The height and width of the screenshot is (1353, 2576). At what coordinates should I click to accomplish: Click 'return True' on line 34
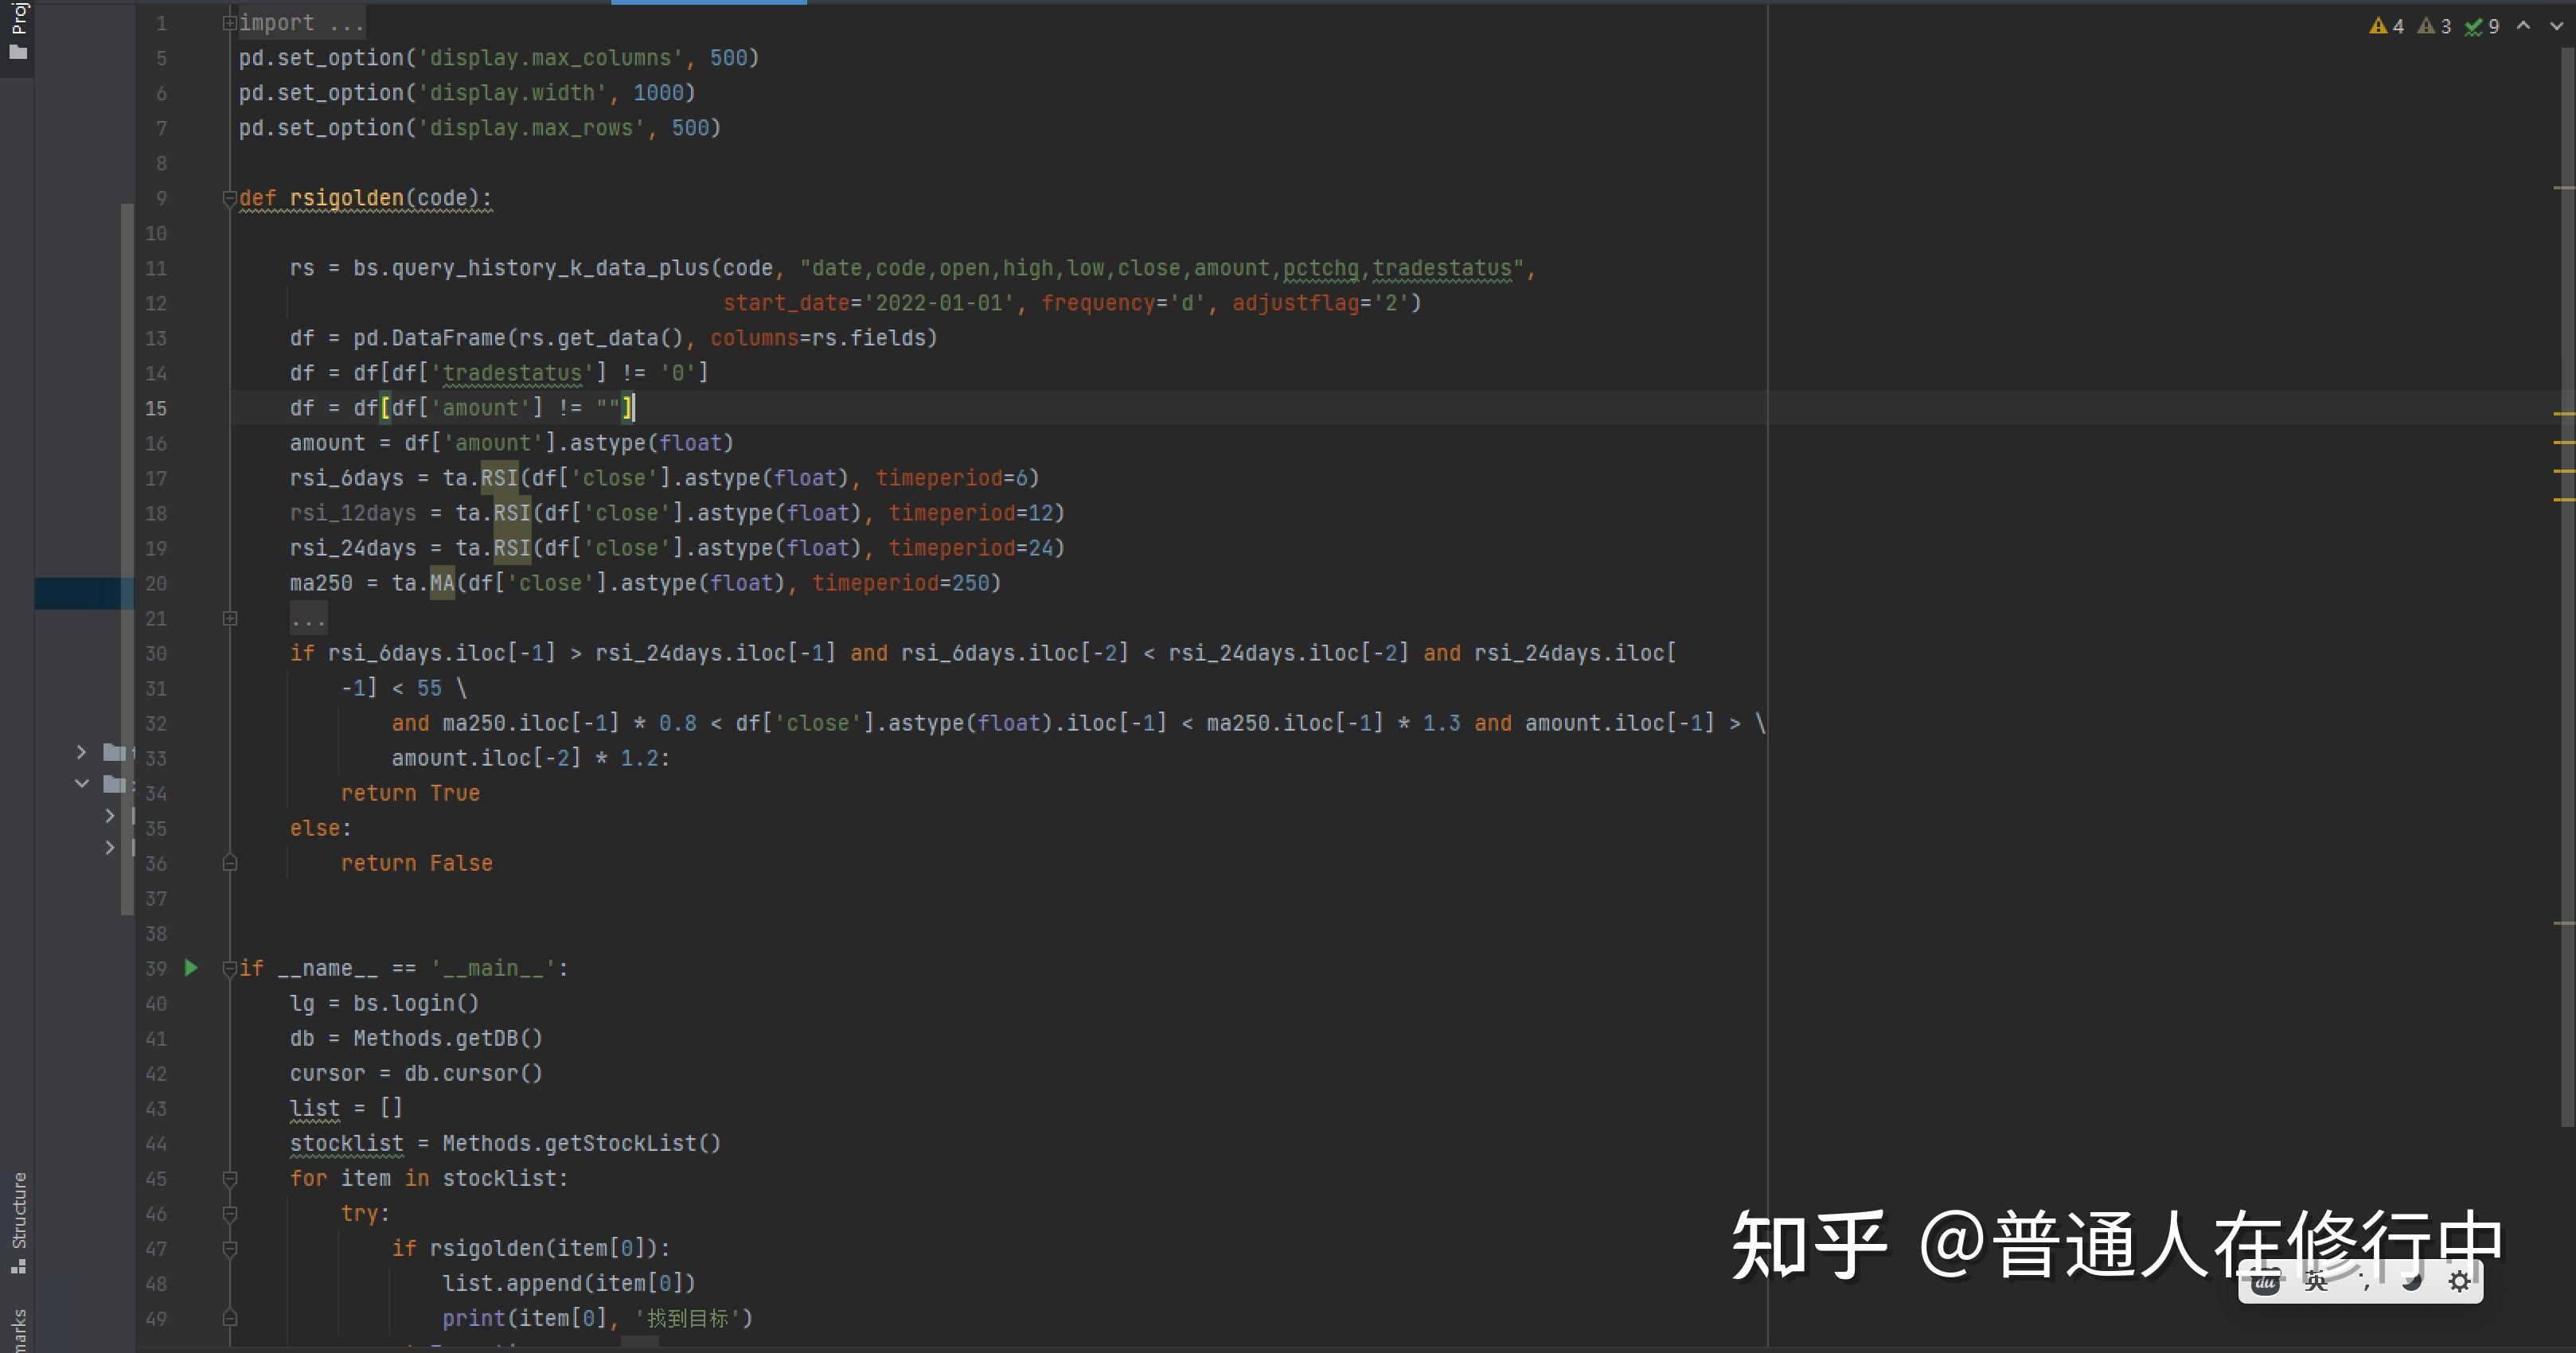(x=410, y=793)
